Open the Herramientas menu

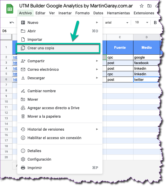pos(118,13)
